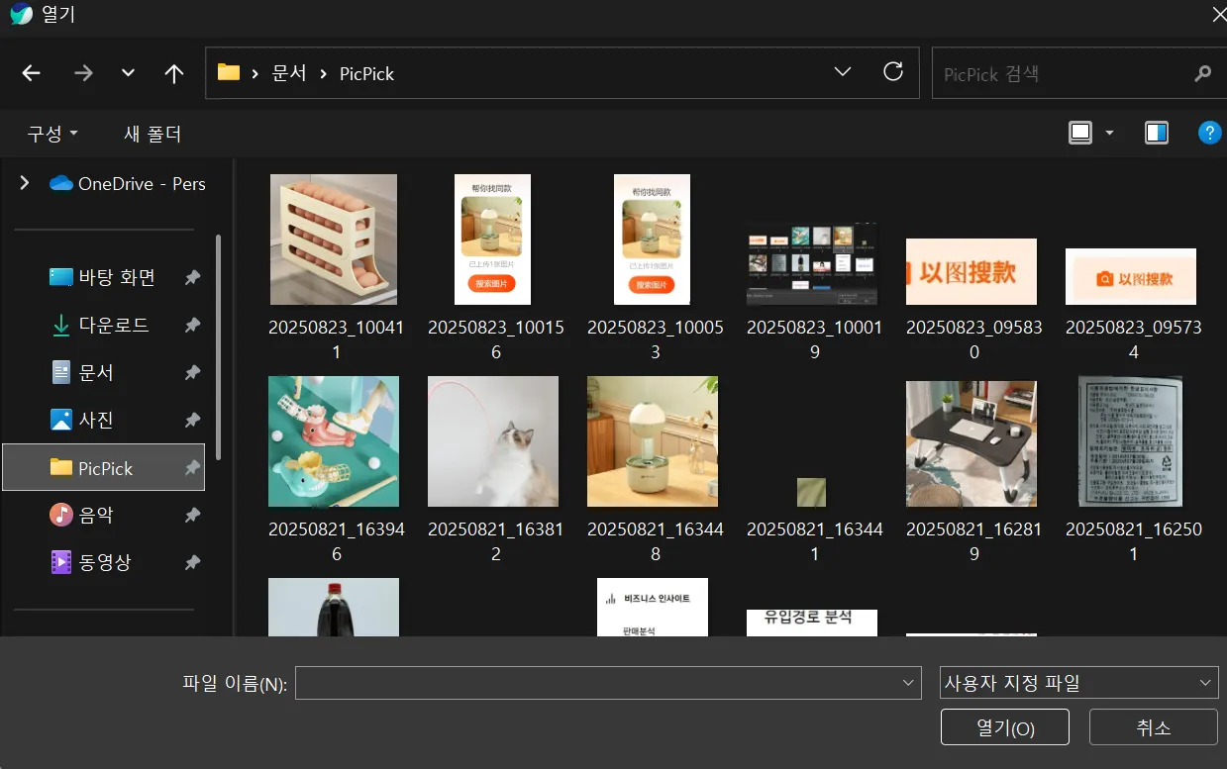The width and height of the screenshot is (1227, 769).
Task: Click the pin icon beside 바탕 화면
Action: pyautogui.click(x=192, y=278)
